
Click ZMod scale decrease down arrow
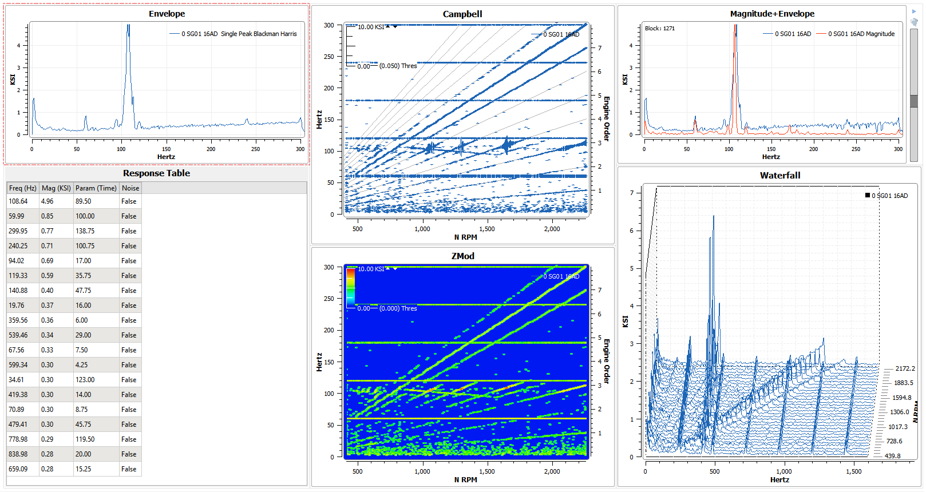[395, 268]
